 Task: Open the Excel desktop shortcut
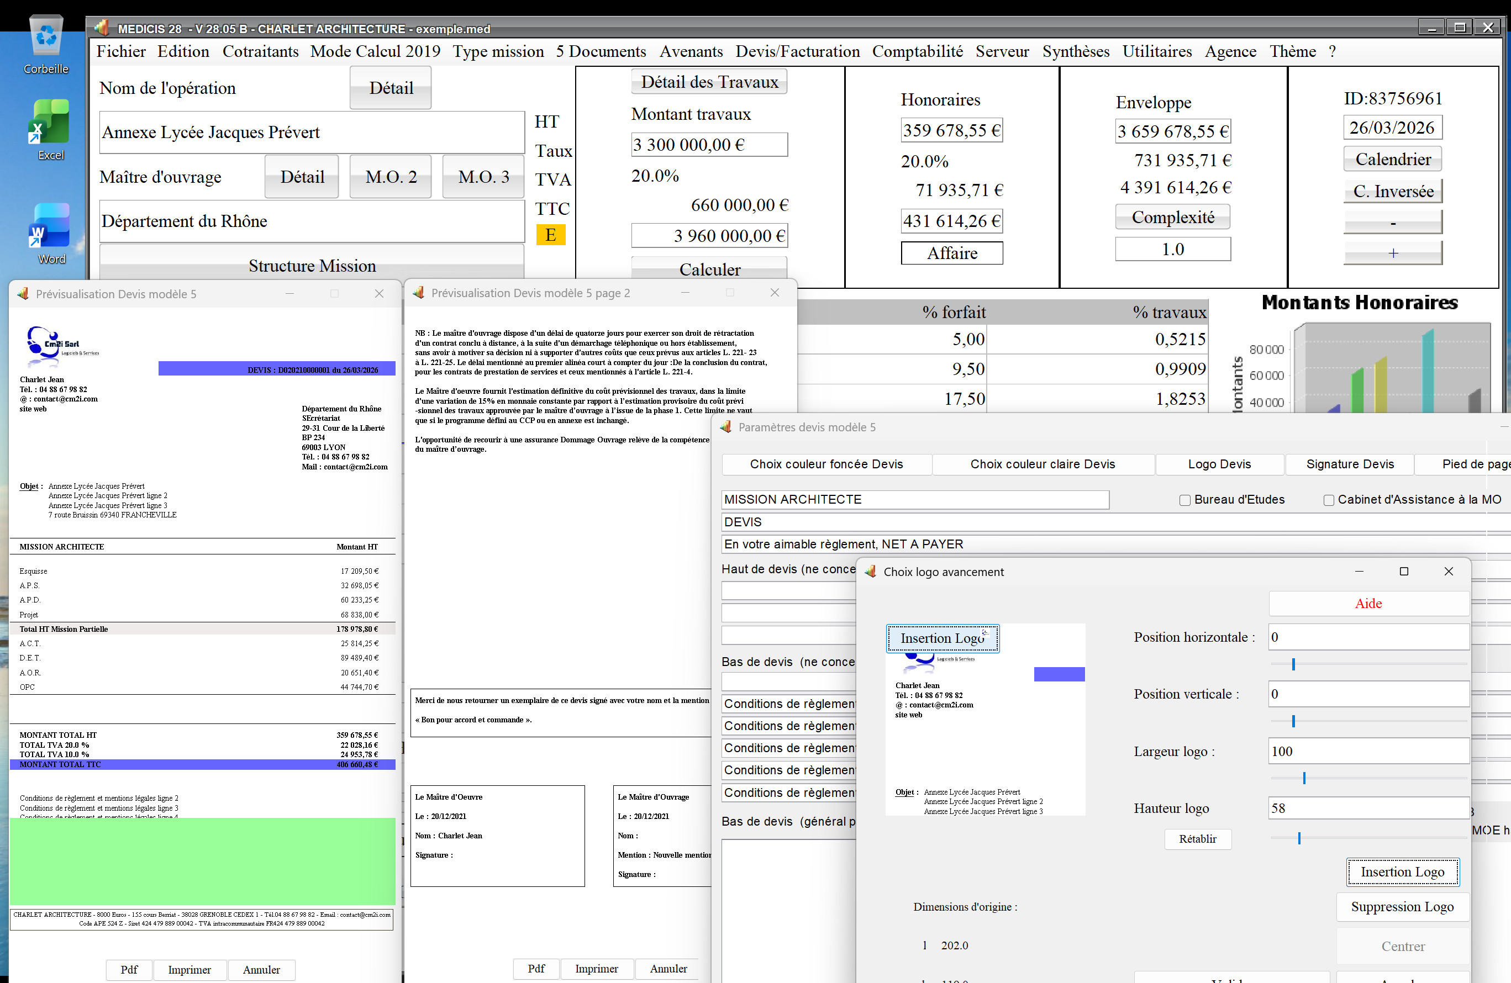click(x=50, y=130)
